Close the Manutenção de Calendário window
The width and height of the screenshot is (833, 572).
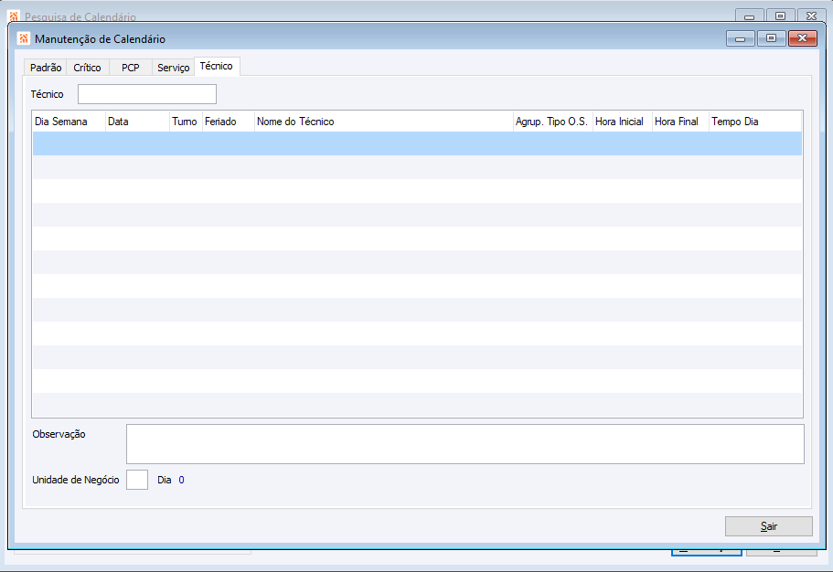coord(802,38)
